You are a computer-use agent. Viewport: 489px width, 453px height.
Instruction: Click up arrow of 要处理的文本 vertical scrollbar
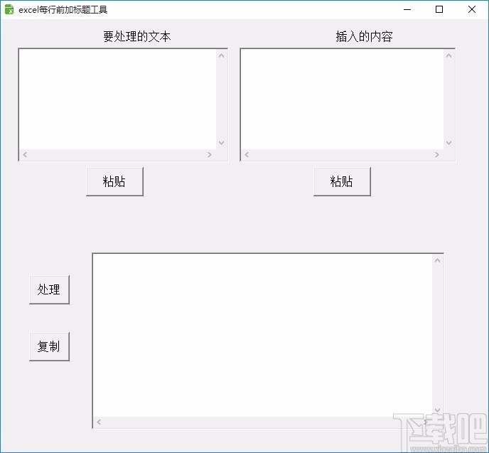(x=222, y=56)
